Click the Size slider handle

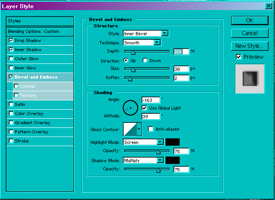[133, 70]
